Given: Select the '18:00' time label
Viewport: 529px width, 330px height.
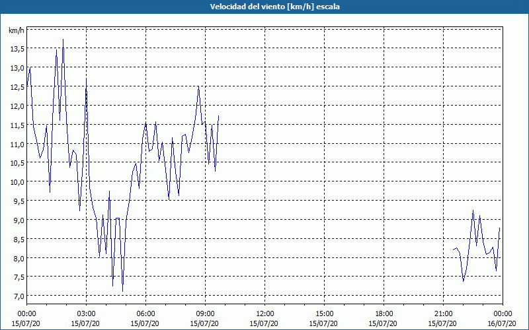Looking at the screenshot, I should pyautogui.click(x=384, y=314).
